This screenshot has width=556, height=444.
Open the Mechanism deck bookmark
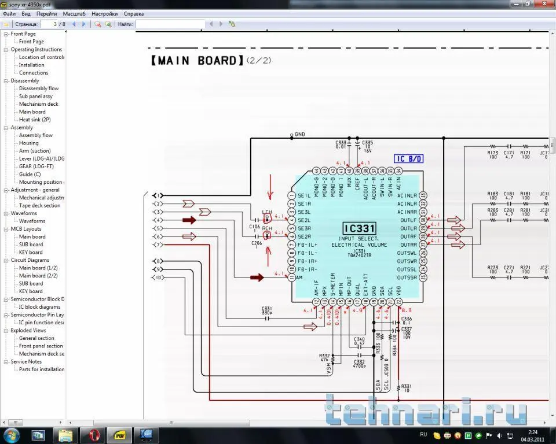pos(38,104)
